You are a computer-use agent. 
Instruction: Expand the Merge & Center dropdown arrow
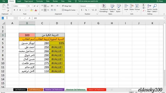[77, 10]
